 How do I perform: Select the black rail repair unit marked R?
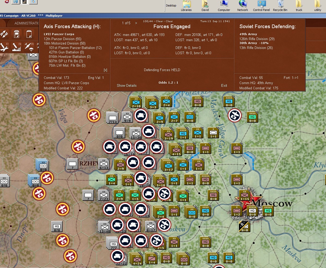244,226
